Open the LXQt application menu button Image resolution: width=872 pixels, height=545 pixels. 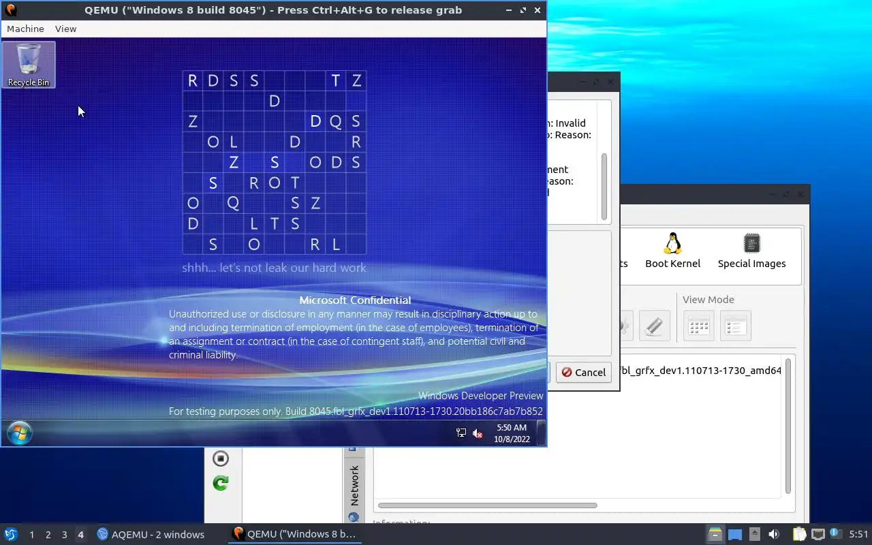click(x=10, y=534)
